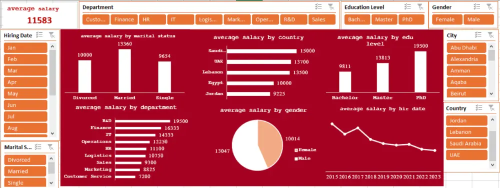The width and height of the screenshot is (500, 188).
Task: Toggle multi-select in the Country slicer
Action: point(478,108)
